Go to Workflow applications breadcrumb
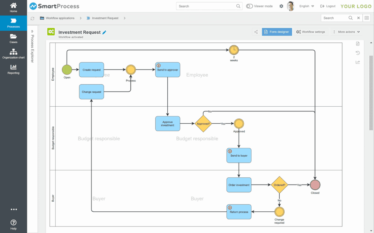This screenshot has width=374, height=233. (x=60, y=18)
